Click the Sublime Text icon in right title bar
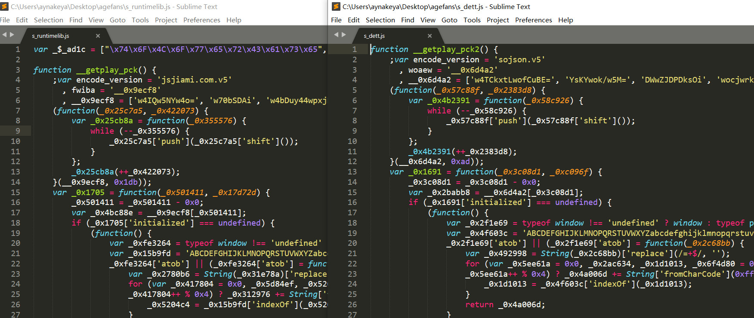 click(336, 6)
